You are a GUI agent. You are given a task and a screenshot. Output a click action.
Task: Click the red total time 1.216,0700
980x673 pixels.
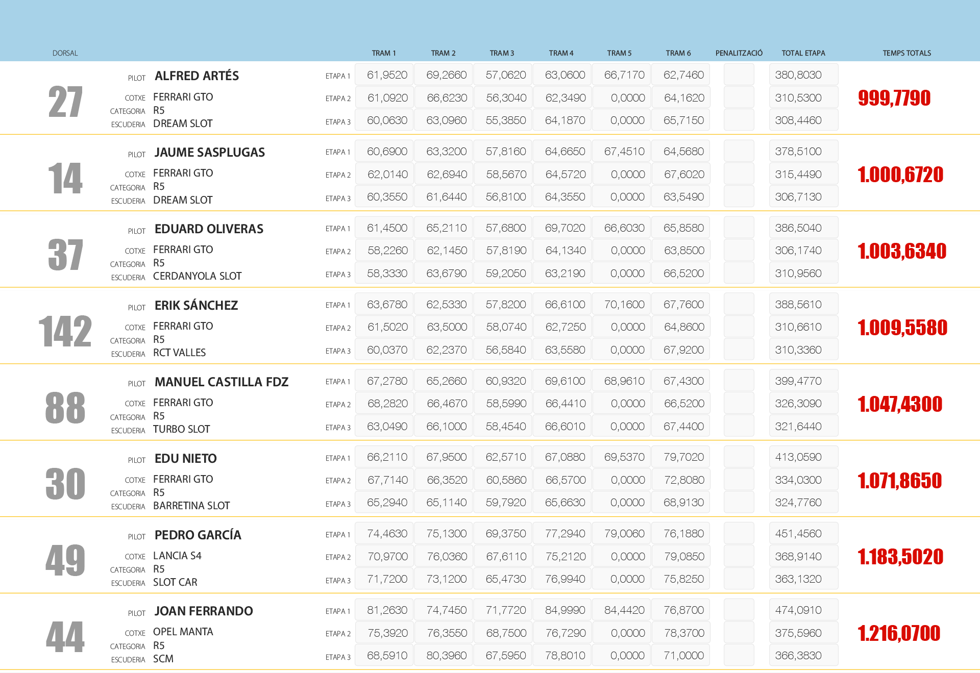tap(898, 633)
